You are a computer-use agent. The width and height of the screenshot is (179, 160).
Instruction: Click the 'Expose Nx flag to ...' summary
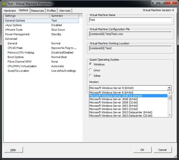point(64,48)
